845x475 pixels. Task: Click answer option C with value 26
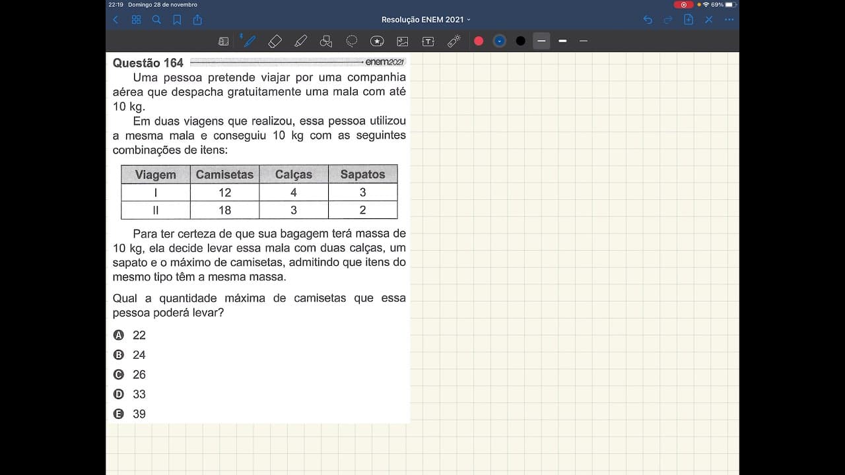click(129, 375)
